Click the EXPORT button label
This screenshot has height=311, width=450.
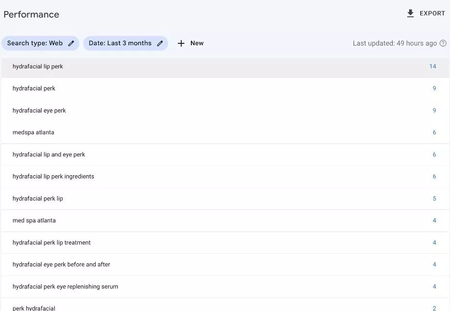432,13
